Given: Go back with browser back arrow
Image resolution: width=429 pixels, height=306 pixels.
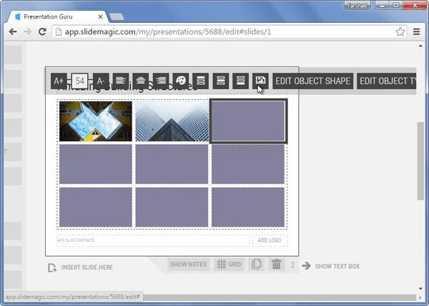Looking at the screenshot, I should coord(13,31).
